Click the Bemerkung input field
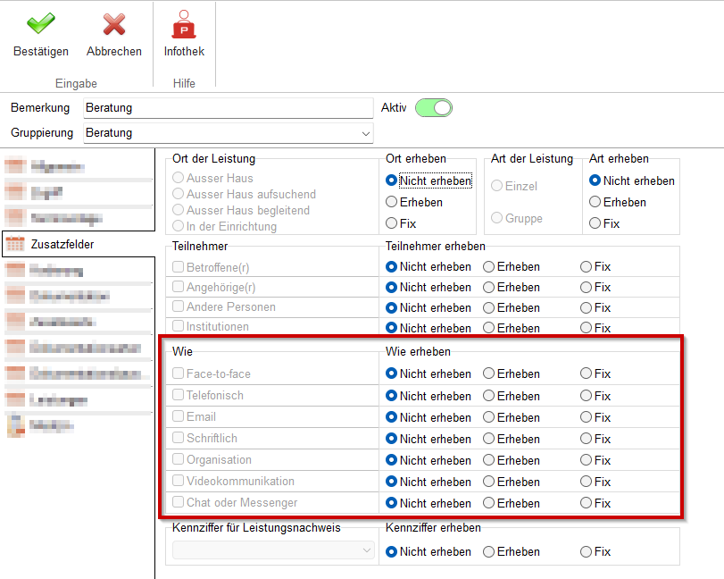The height and width of the screenshot is (579, 724). [x=229, y=107]
